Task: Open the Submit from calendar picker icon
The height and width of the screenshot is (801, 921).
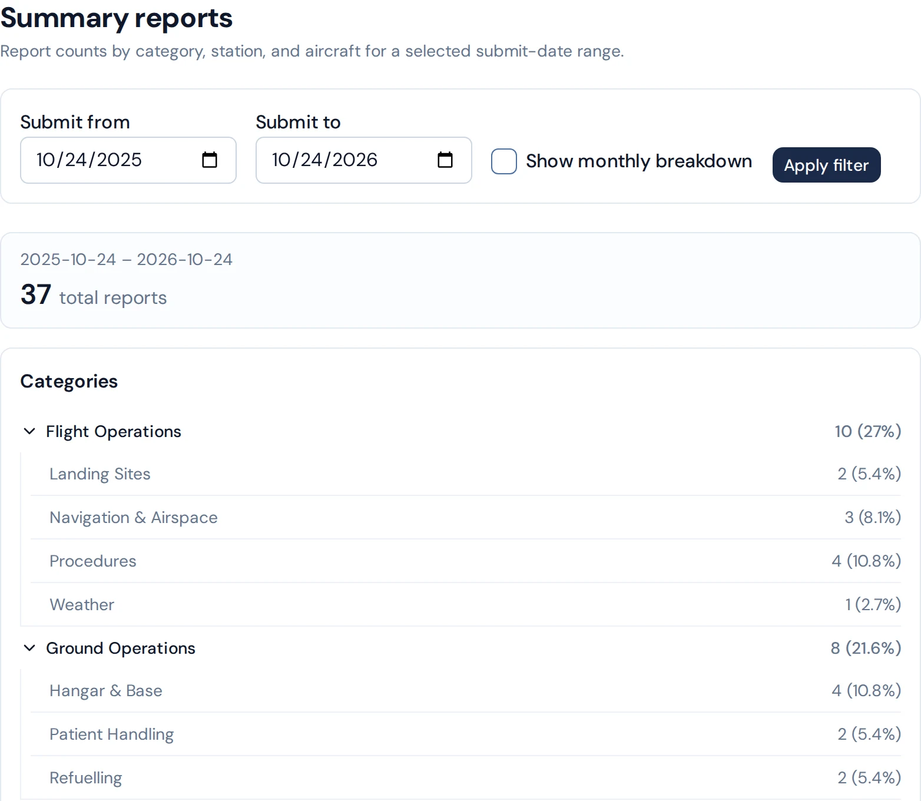Action: click(210, 160)
